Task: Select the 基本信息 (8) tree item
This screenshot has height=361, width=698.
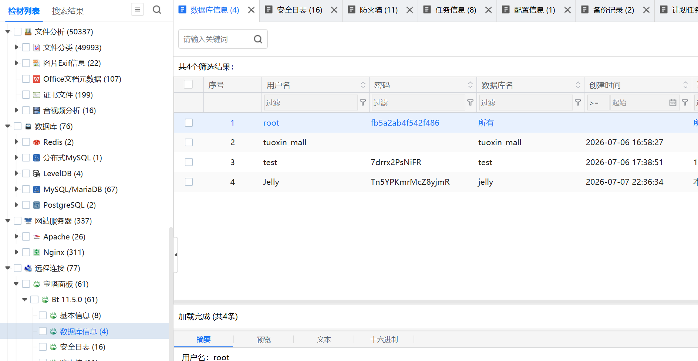Action: [80, 316]
